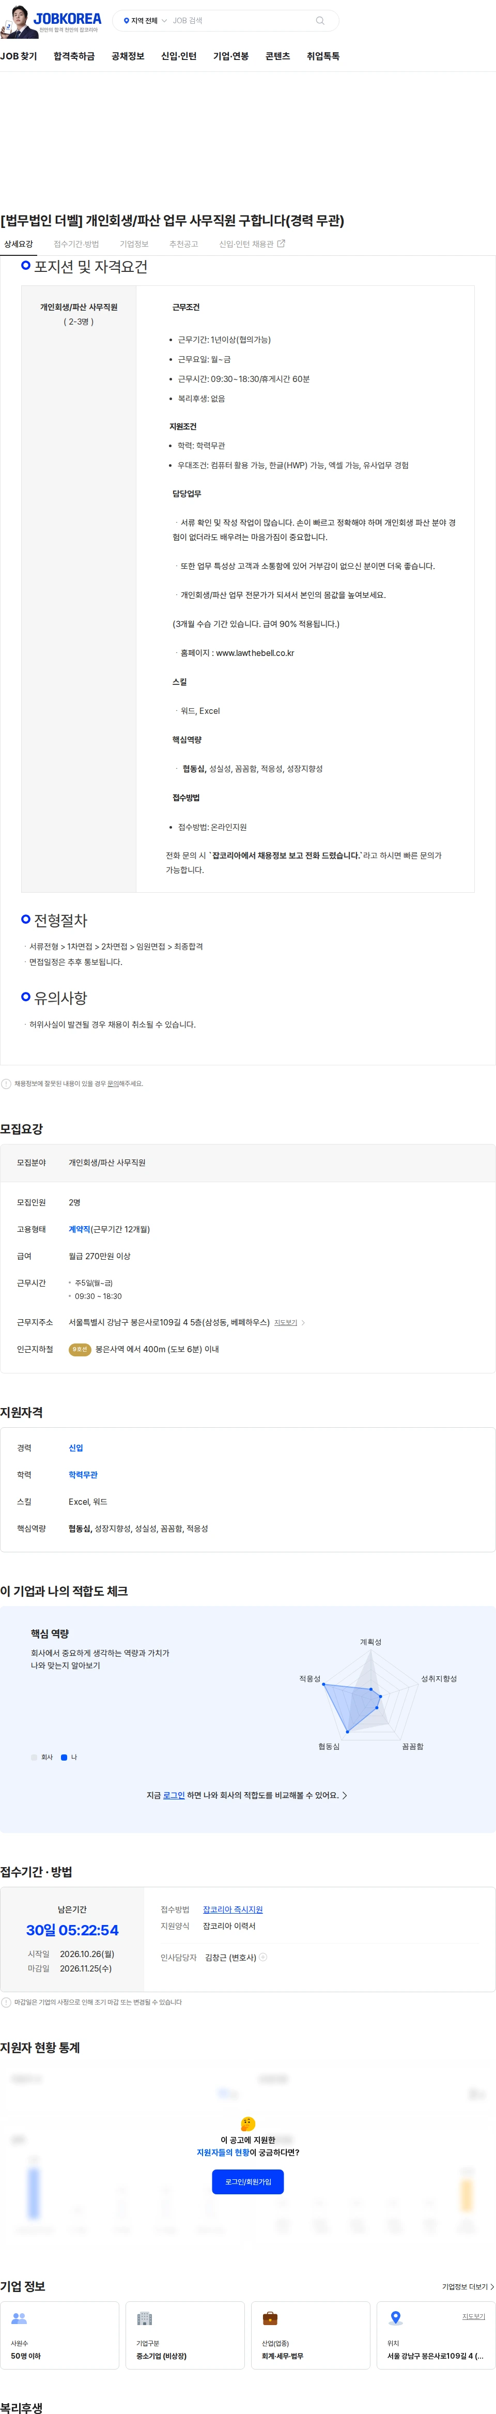Click the 산업(업종) briefcase icon

point(270,2319)
